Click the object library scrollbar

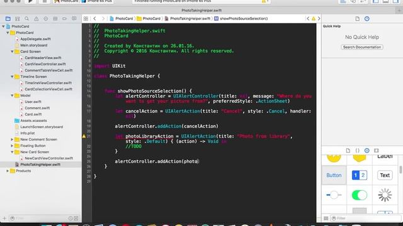pos(400,169)
